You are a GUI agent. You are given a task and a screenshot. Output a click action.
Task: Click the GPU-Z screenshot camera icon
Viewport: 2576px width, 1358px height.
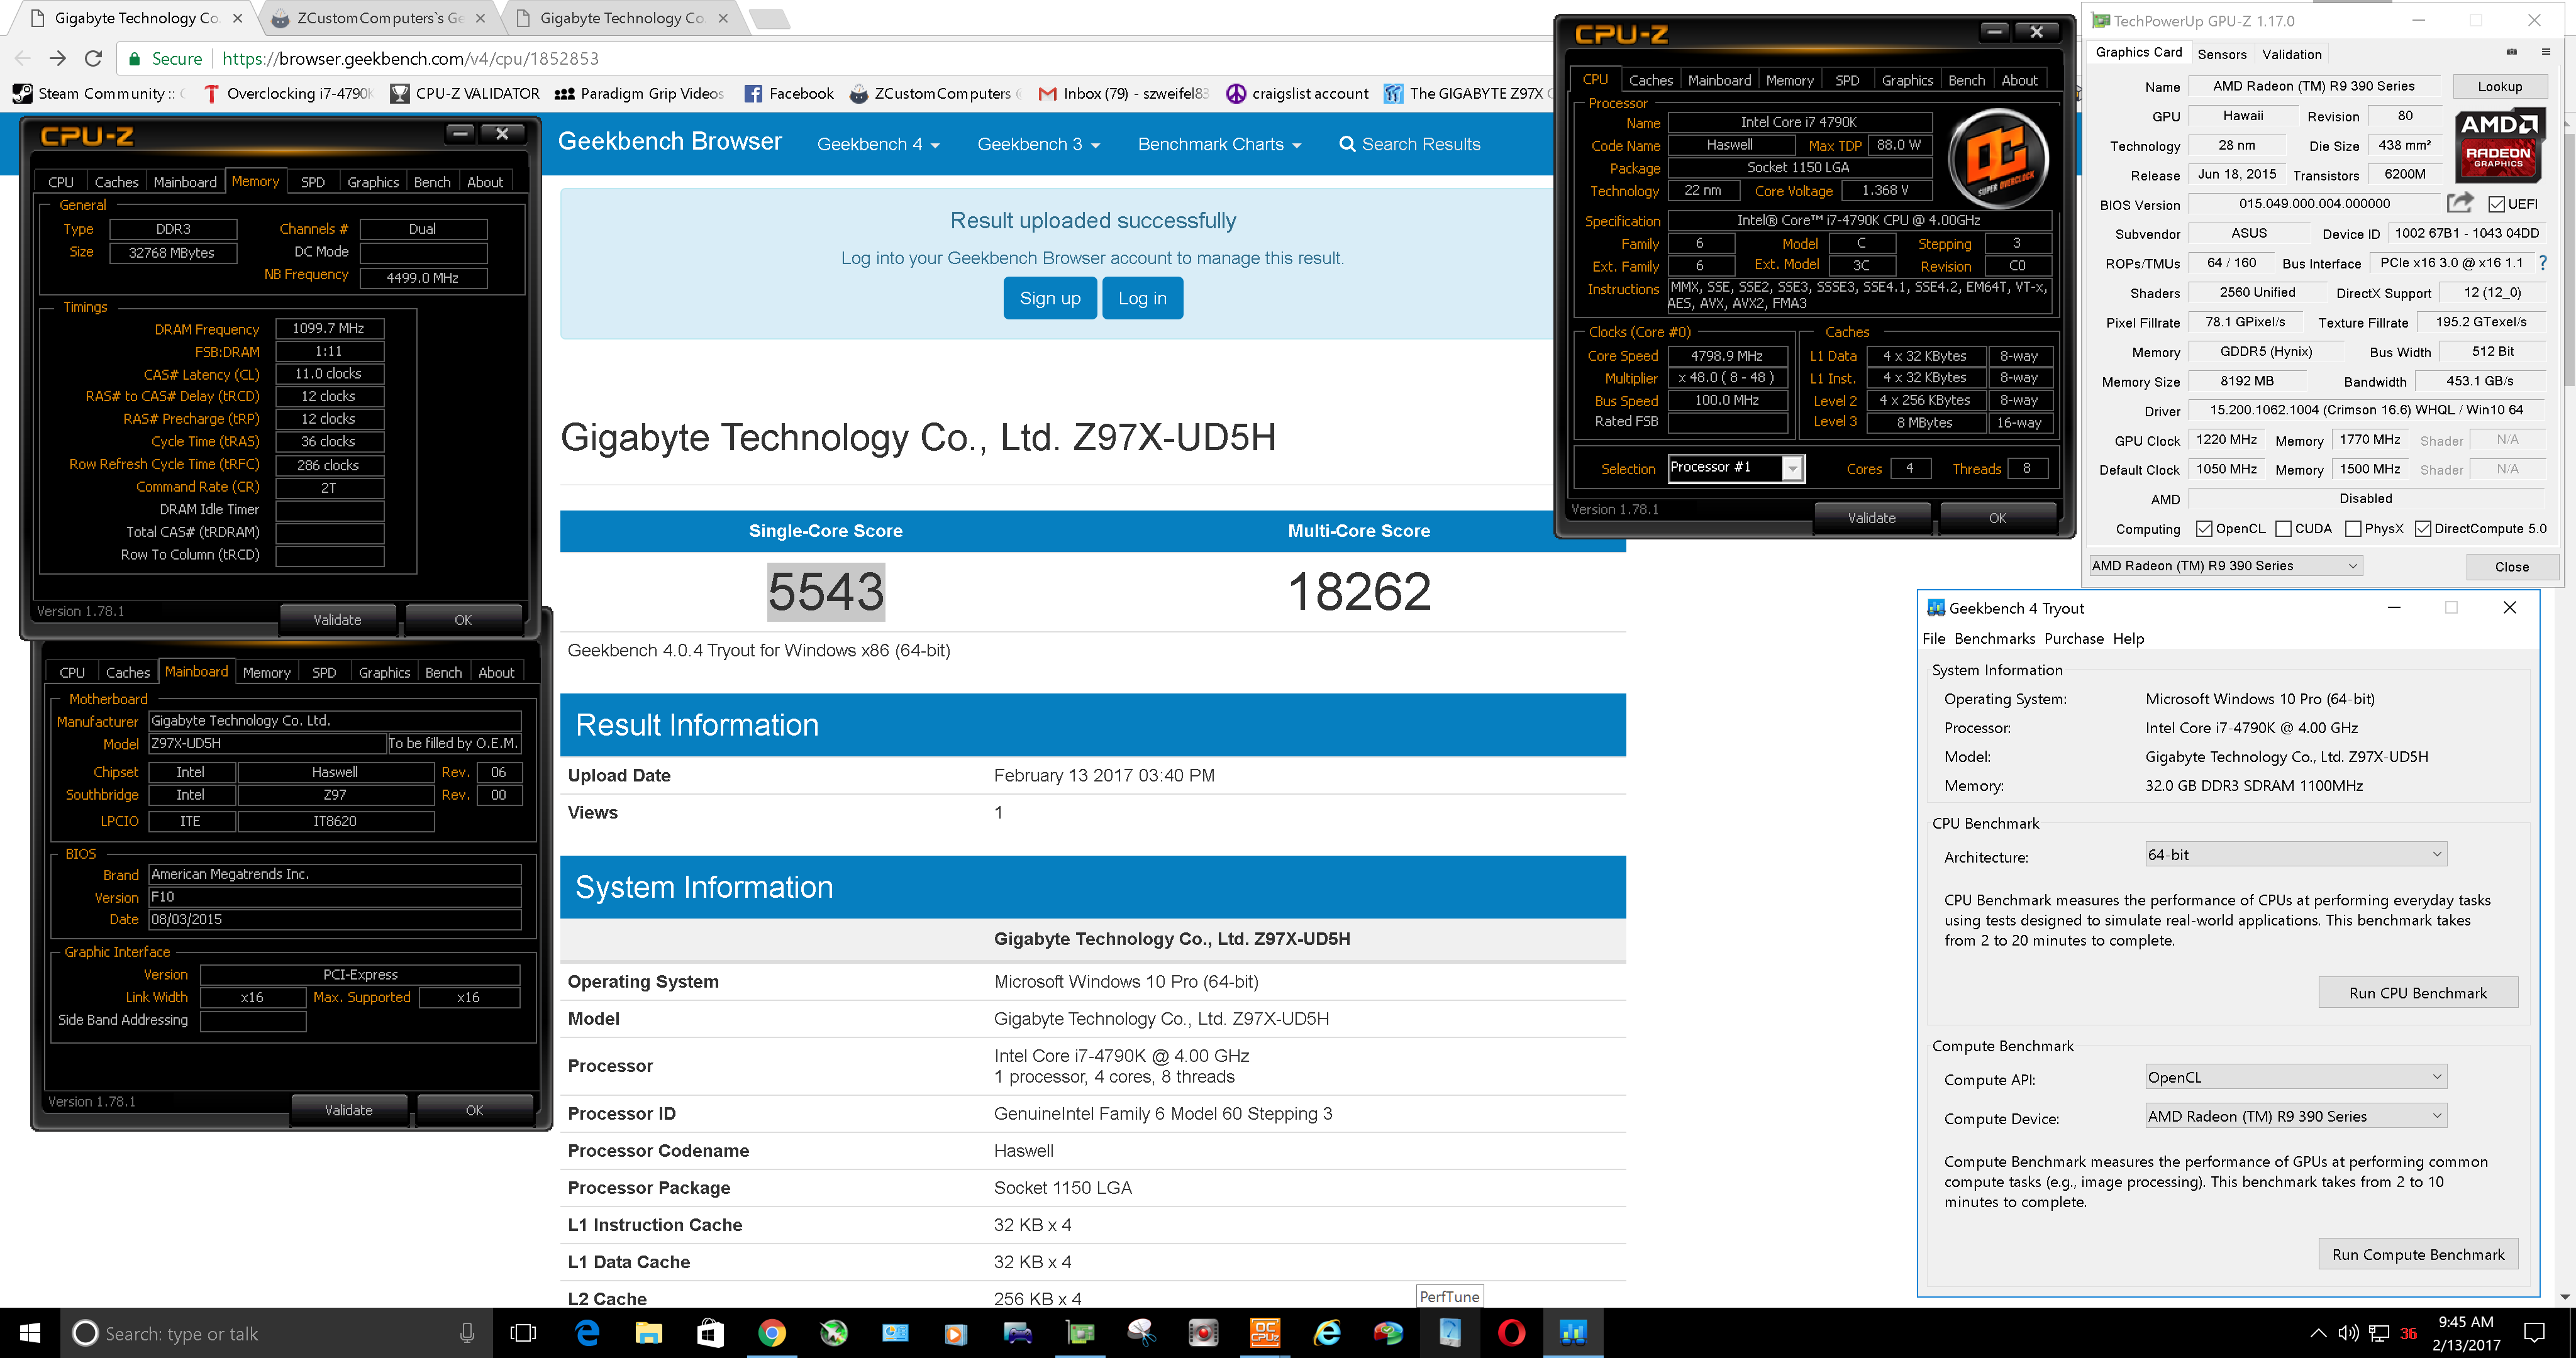(x=2512, y=52)
